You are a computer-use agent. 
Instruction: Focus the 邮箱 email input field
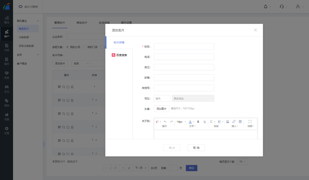[x=184, y=78]
